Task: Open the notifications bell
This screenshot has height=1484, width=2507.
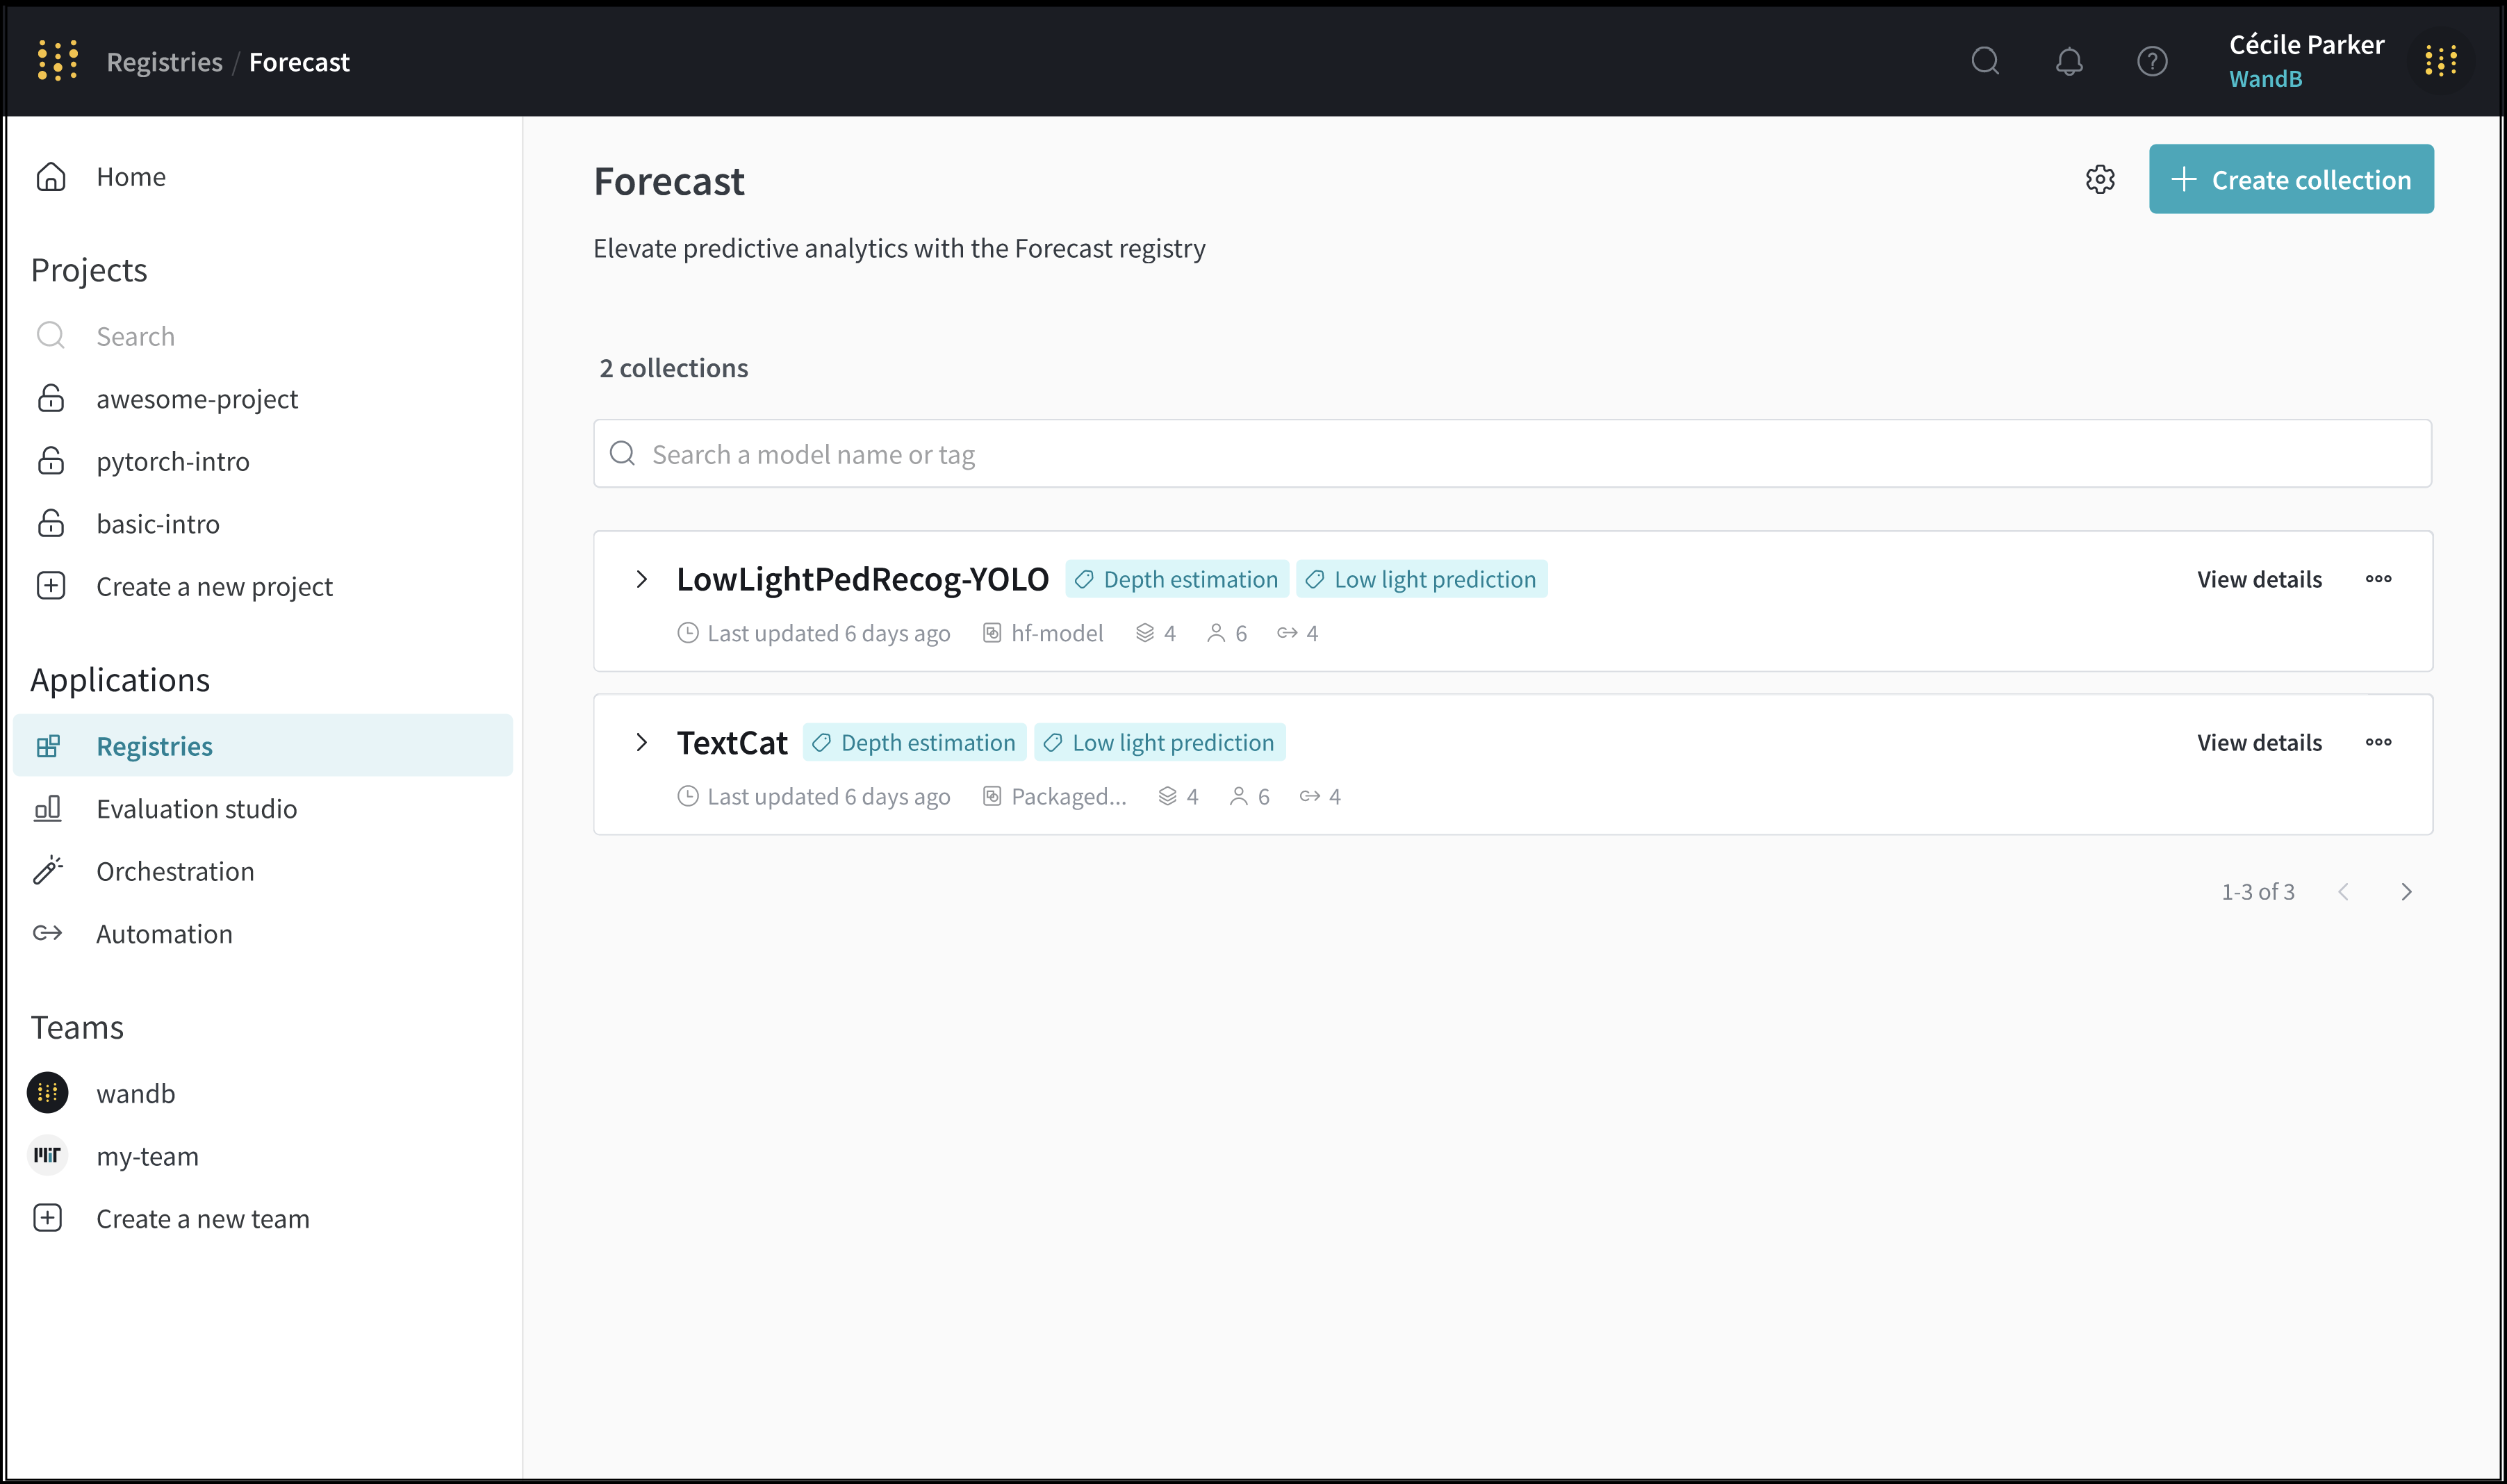Action: (2069, 62)
